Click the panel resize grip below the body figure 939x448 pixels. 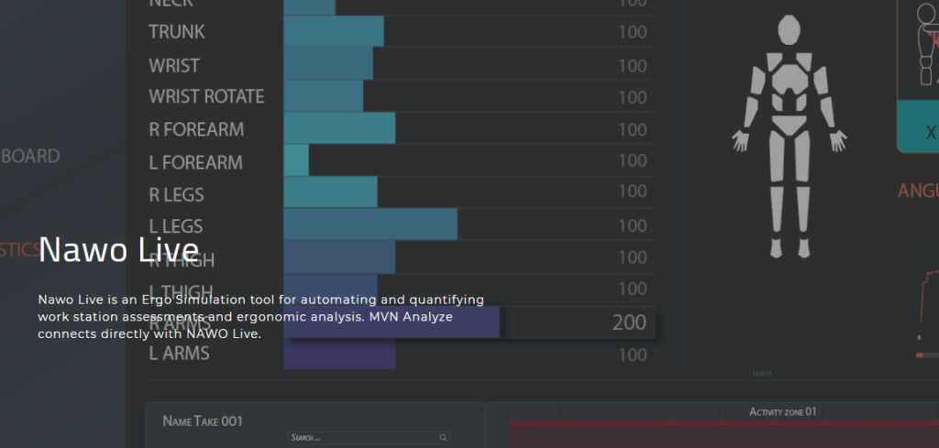[x=762, y=374]
